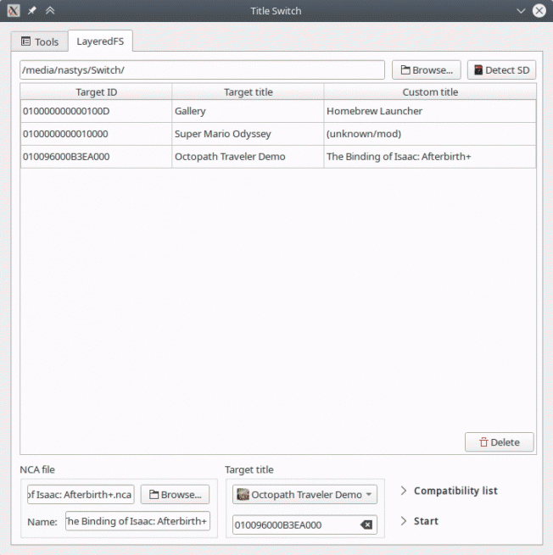Screen dimensions: 553x555
Task: Shade the window using the double-chevron icon
Action: click(50, 11)
